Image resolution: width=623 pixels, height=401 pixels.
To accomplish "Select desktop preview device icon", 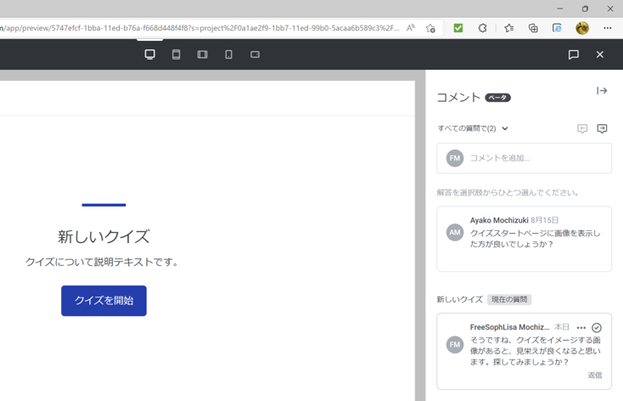I will (149, 54).
